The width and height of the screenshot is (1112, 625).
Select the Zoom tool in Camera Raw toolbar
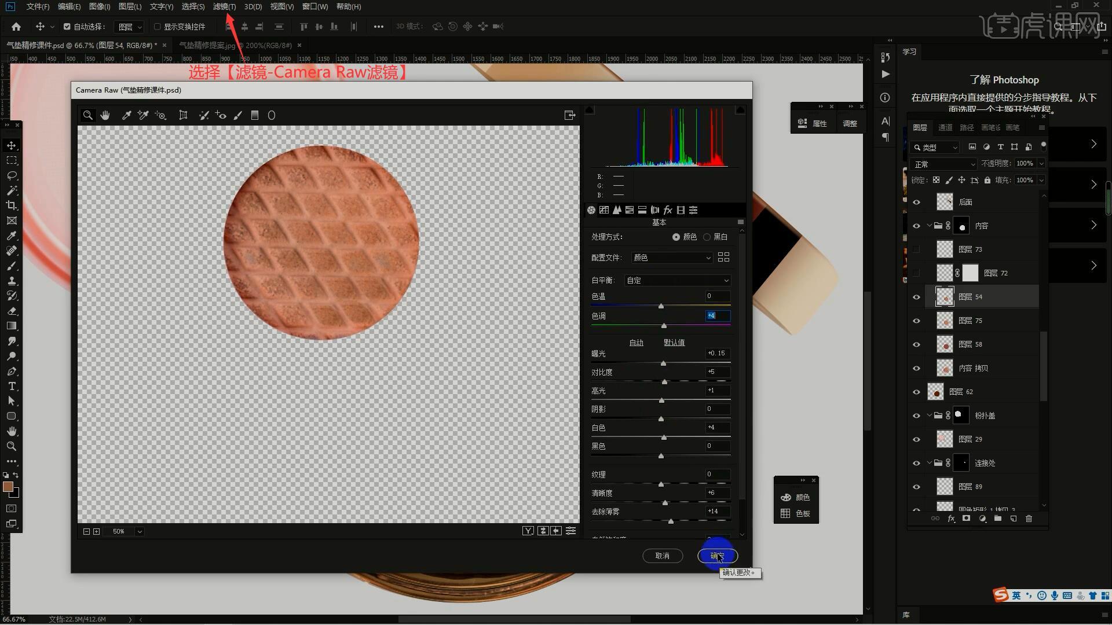coord(87,115)
